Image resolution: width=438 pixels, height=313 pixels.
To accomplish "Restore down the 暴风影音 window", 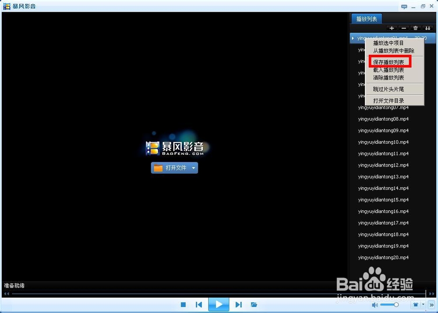I will tap(423, 6).
